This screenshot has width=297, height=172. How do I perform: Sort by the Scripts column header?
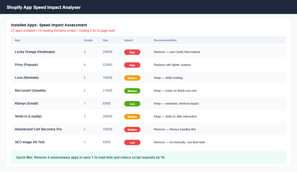(88, 40)
